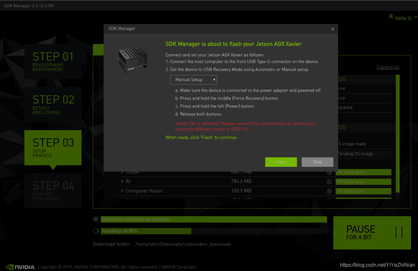
Task: Click Computer Vision row Pending flash status
Action: tap(363, 191)
